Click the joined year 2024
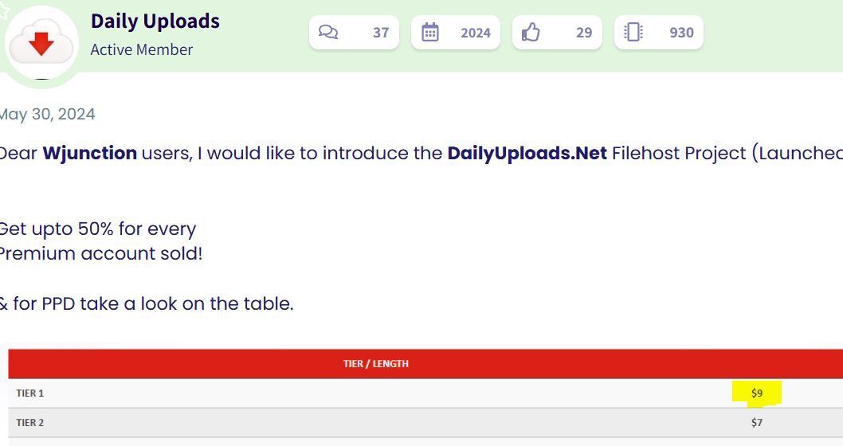 (476, 33)
